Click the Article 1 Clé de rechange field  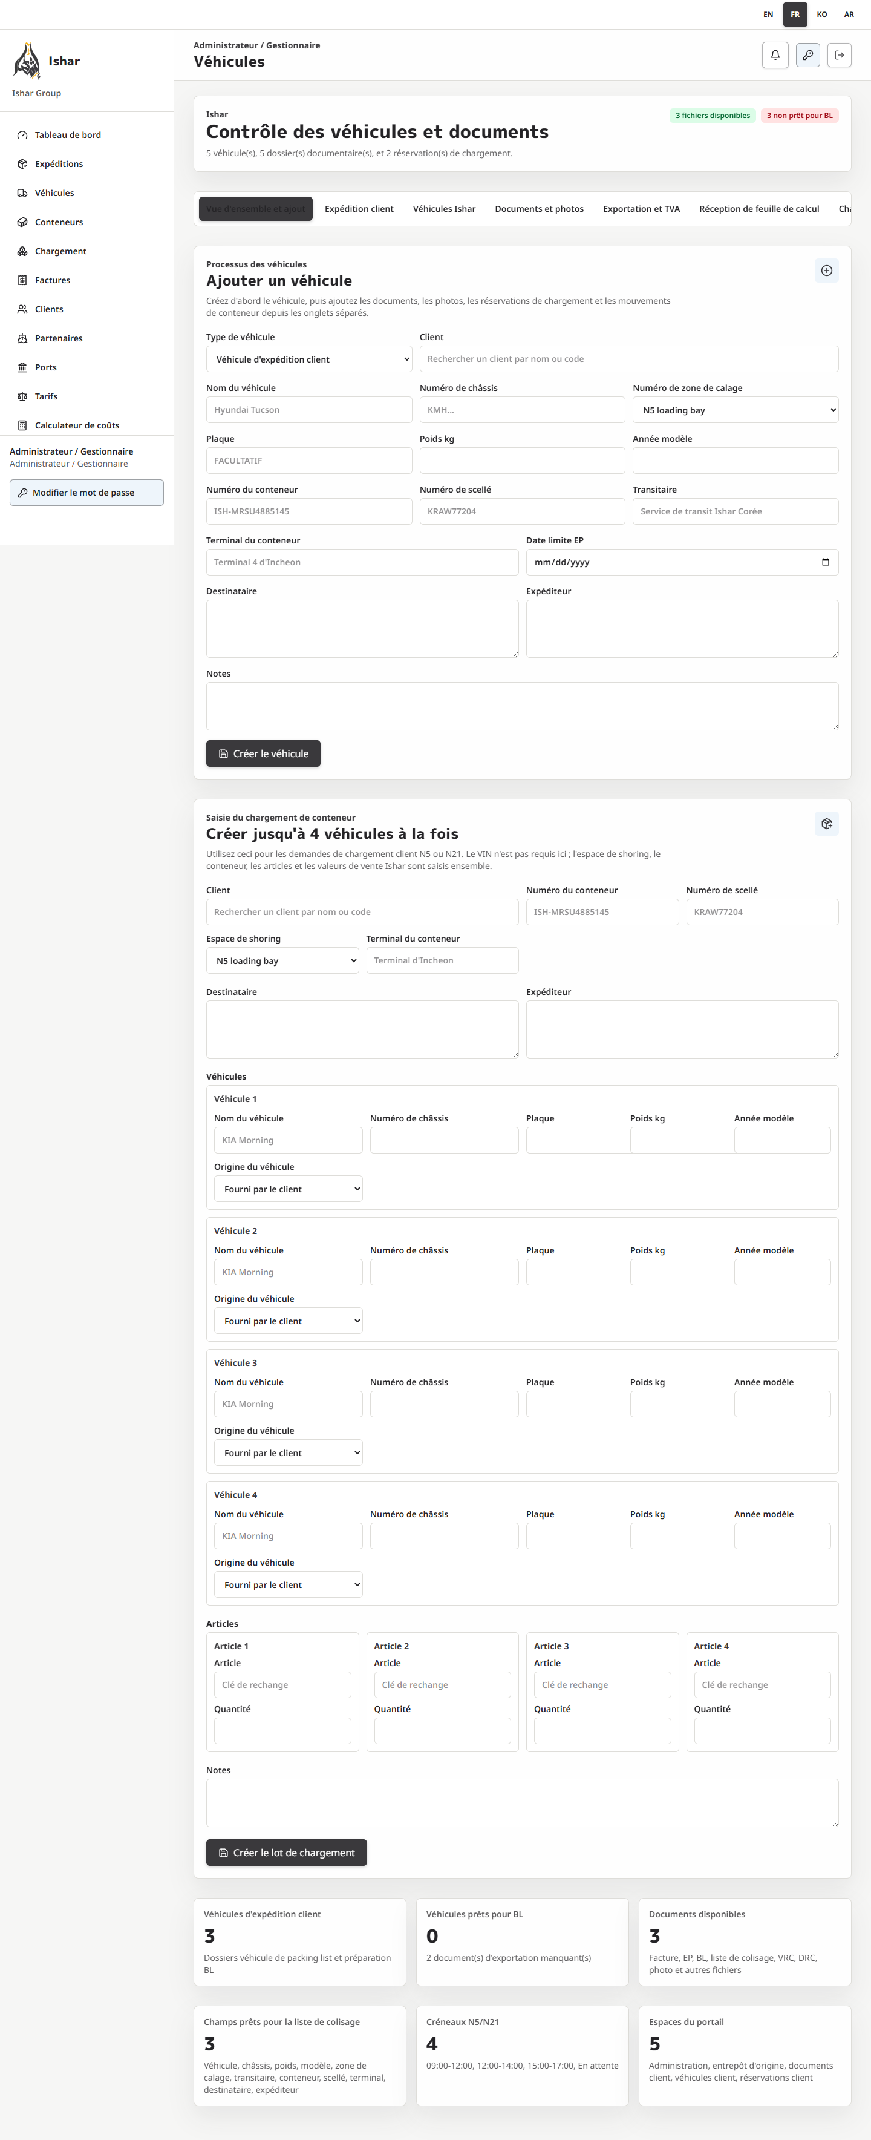pyautogui.click(x=282, y=1685)
